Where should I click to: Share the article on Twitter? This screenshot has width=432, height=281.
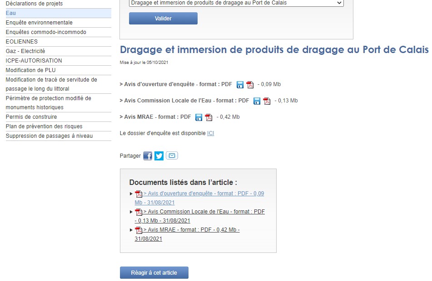coord(159,156)
